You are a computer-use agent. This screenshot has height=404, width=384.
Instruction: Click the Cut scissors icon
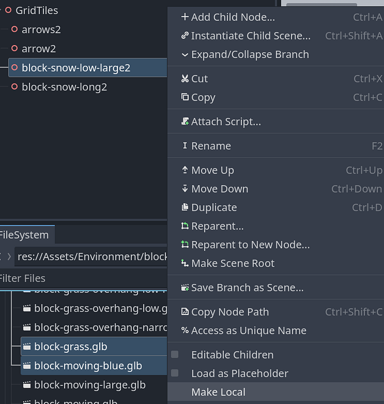click(185, 78)
